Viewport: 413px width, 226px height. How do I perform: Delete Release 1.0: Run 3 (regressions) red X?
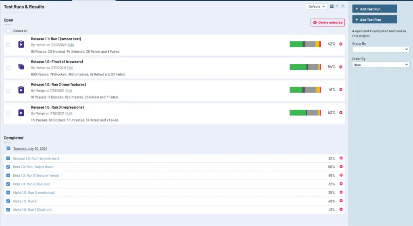pos(341,113)
